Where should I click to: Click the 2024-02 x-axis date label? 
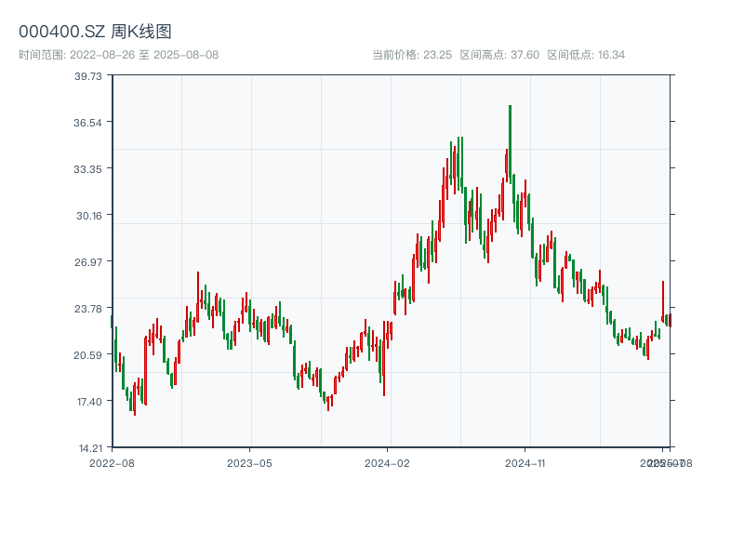click(x=387, y=462)
